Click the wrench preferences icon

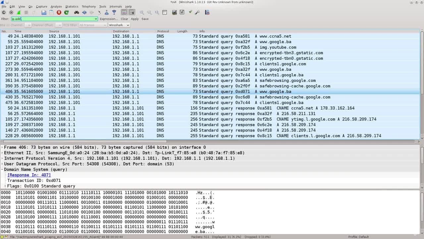tap(197, 12)
